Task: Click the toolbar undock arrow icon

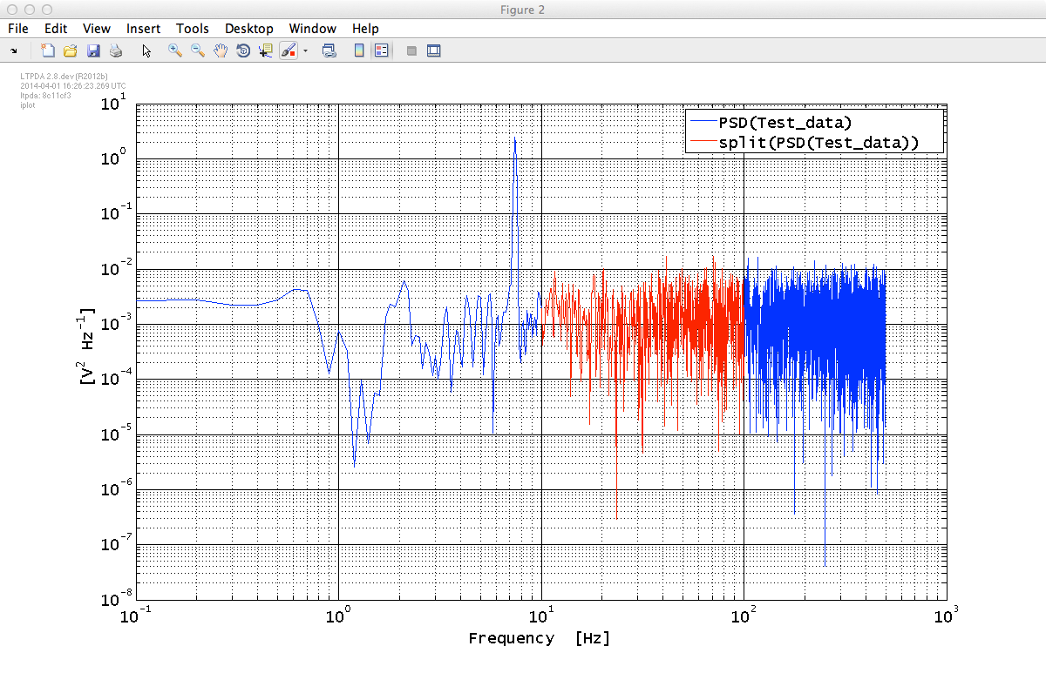Action: (14, 51)
